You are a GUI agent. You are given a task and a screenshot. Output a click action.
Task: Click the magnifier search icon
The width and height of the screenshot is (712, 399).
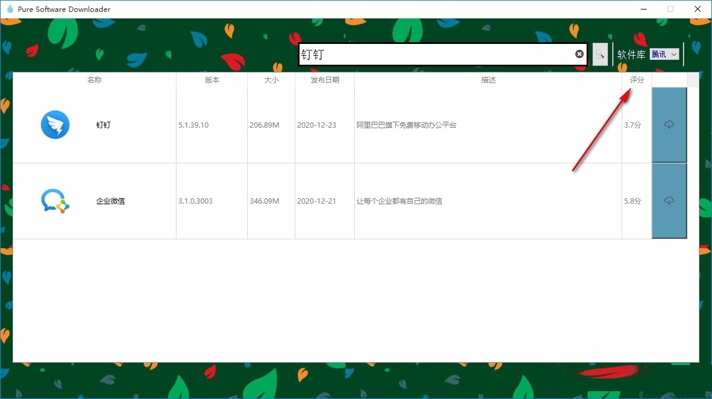point(600,54)
